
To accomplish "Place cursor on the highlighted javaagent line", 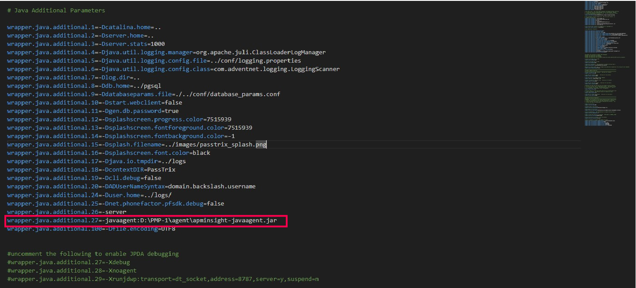I will (146, 221).
